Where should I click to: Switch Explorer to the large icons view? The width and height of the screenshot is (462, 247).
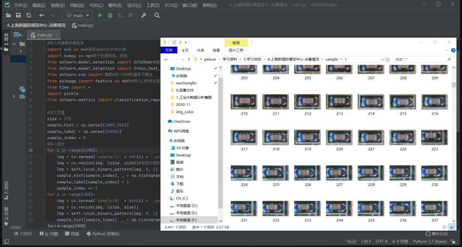[452, 227]
